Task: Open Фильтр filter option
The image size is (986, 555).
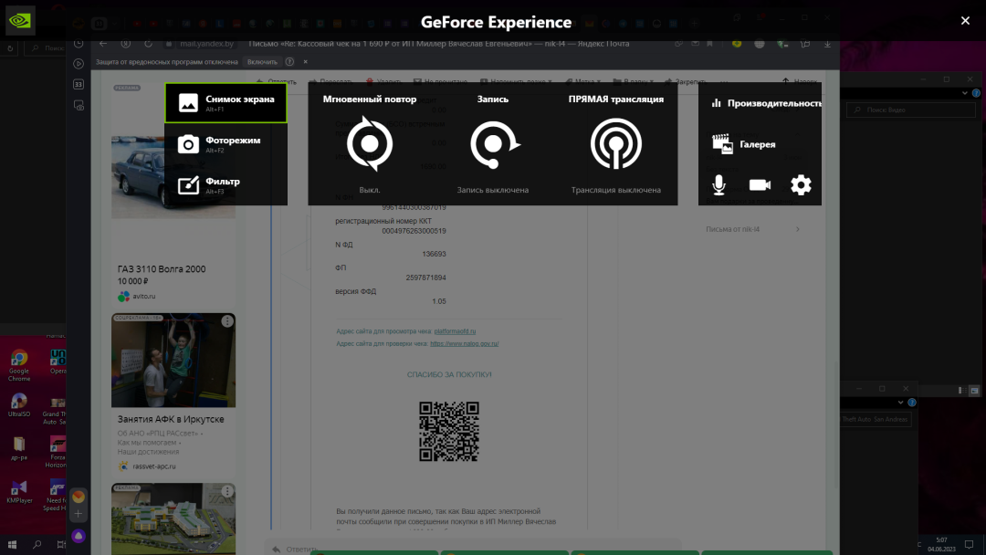Action: (226, 184)
